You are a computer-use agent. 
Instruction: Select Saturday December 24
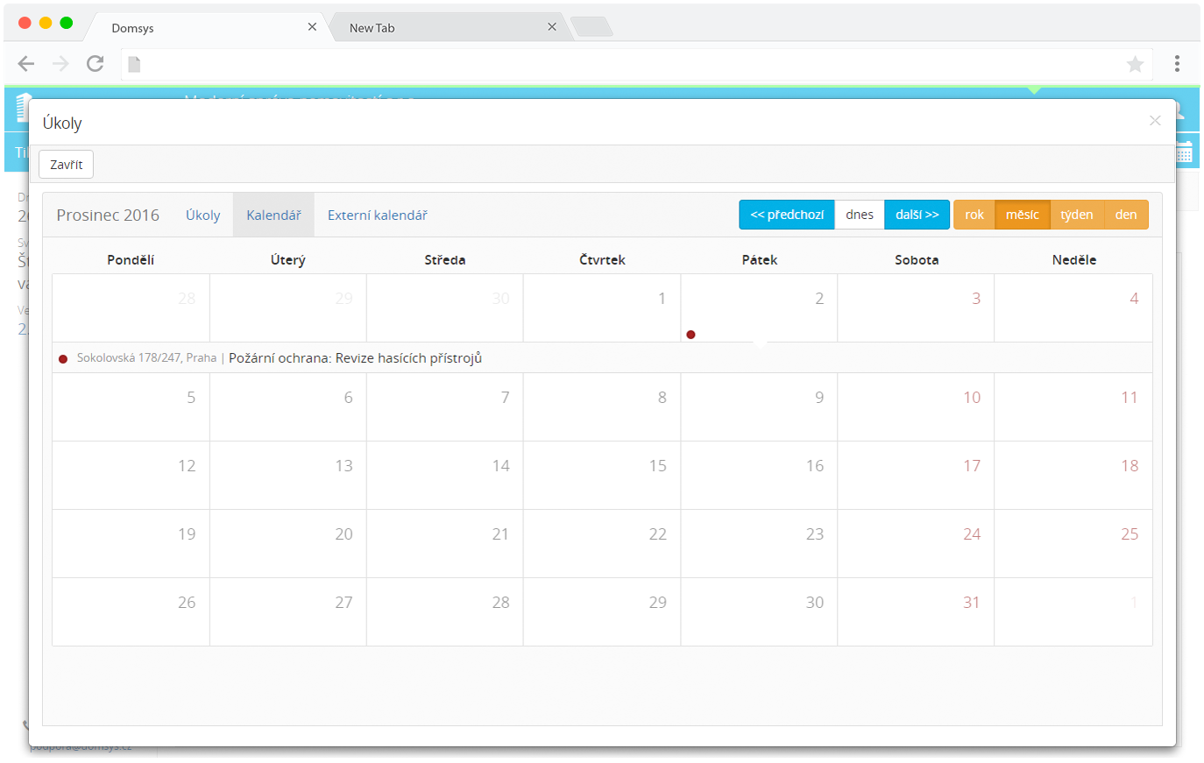pos(916,543)
